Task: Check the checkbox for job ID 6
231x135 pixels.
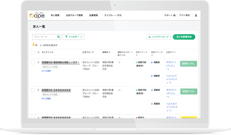Action: click(33, 62)
